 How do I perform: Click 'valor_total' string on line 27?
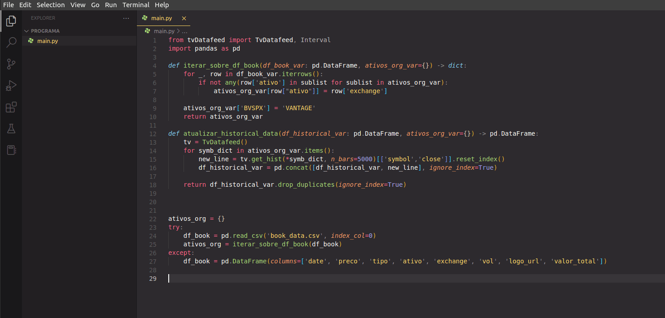pyautogui.click(x=574, y=261)
